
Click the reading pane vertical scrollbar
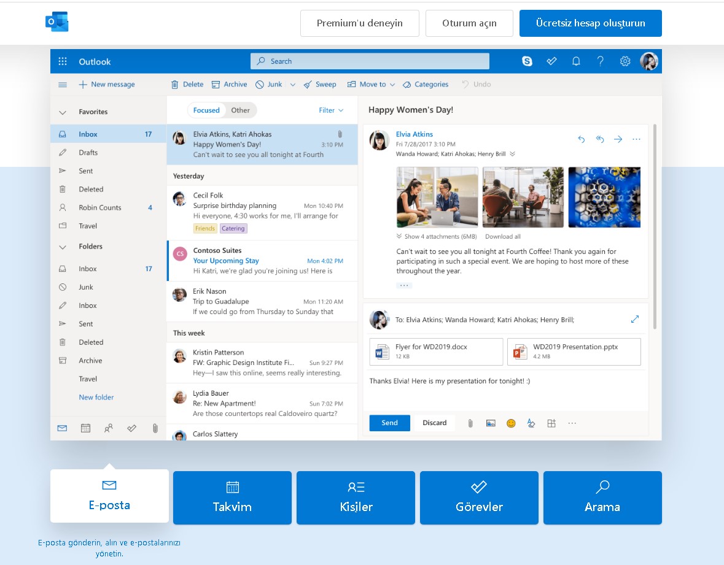(654, 227)
